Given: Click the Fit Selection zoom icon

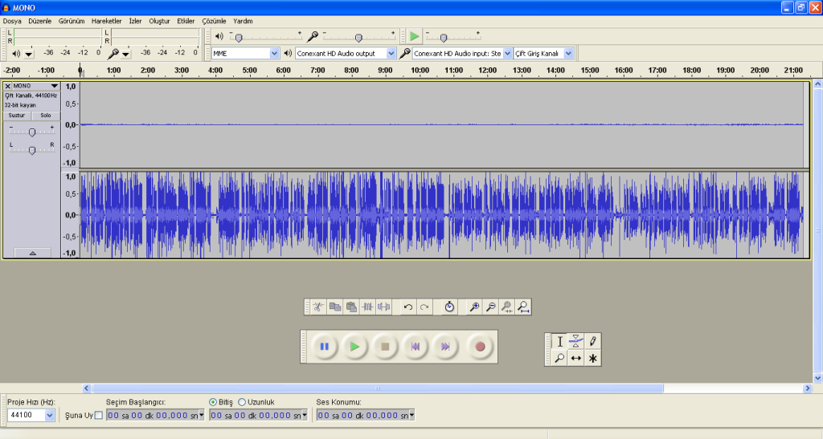Looking at the screenshot, I should point(506,307).
